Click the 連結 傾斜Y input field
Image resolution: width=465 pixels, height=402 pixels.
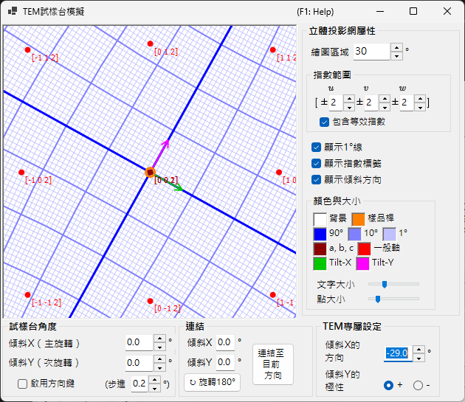pyautogui.click(x=225, y=362)
